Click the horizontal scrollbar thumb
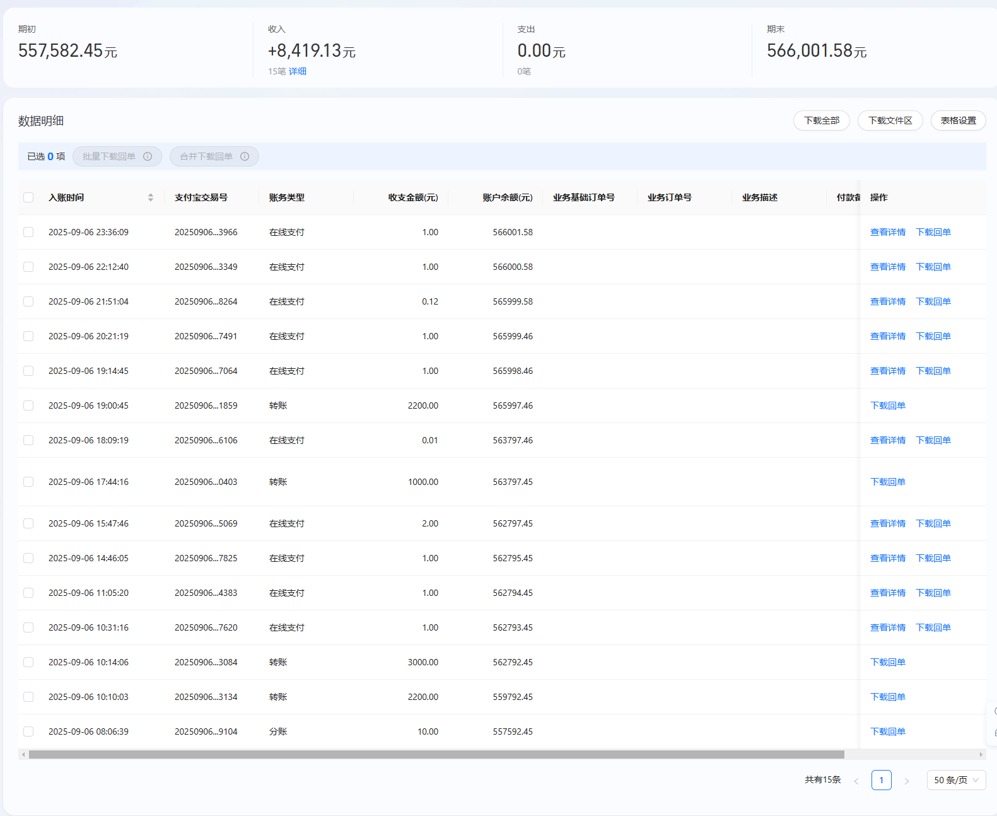The width and height of the screenshot is (997, 816). (x=436, y=754)
